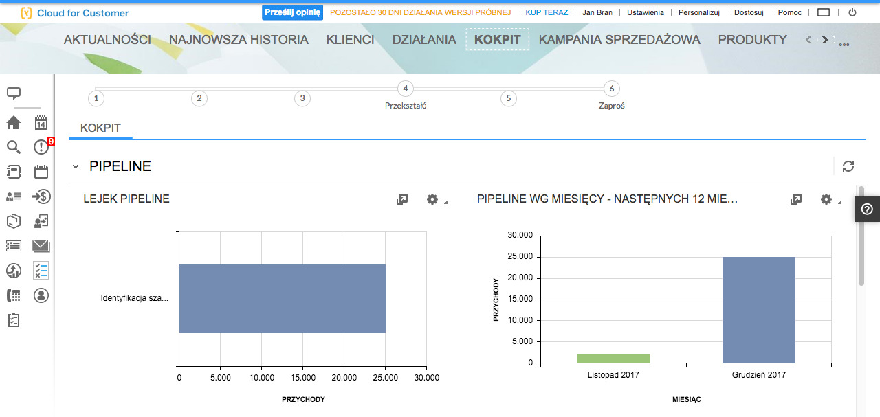The width and height of the screenshot is (880, 417).
Task: Select step 4 Przekształć in progress tracker
Action: (x=406, y=89)
